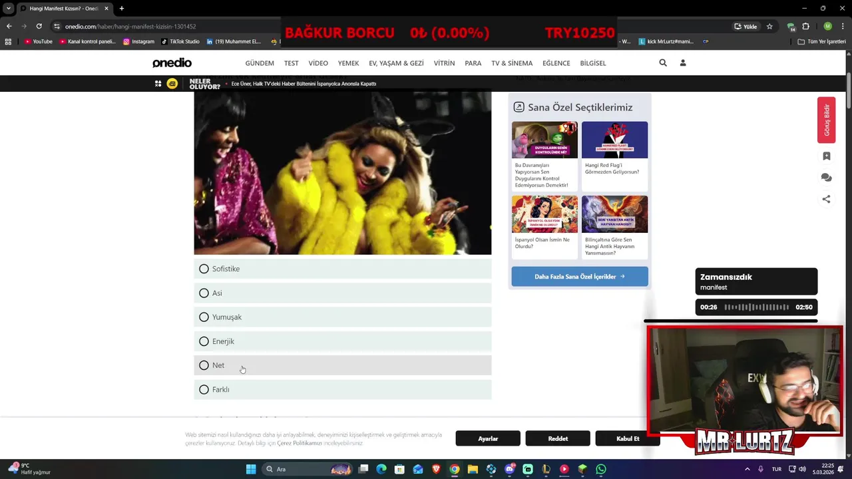Open the browser extensions puzzle icon
This screenshot has width=852, height=479.
click(x=805, y=26)
